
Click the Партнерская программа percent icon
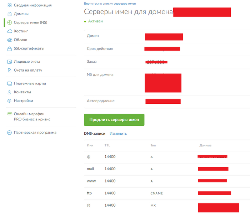coord(10,133)
